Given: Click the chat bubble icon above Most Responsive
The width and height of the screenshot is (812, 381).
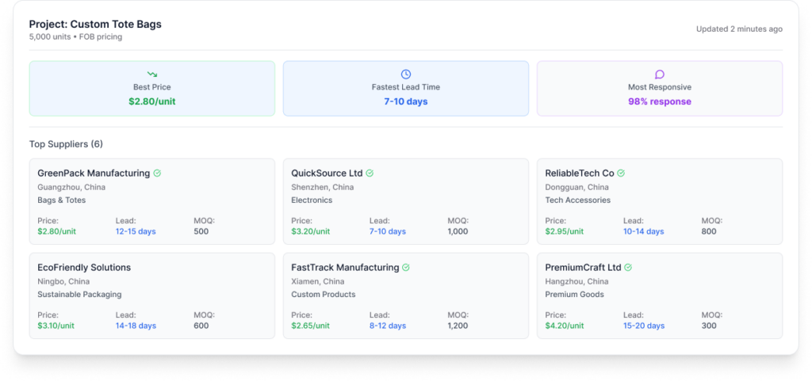Looking at the screenshot, I should pyautogui.click(x=660, y=74).
